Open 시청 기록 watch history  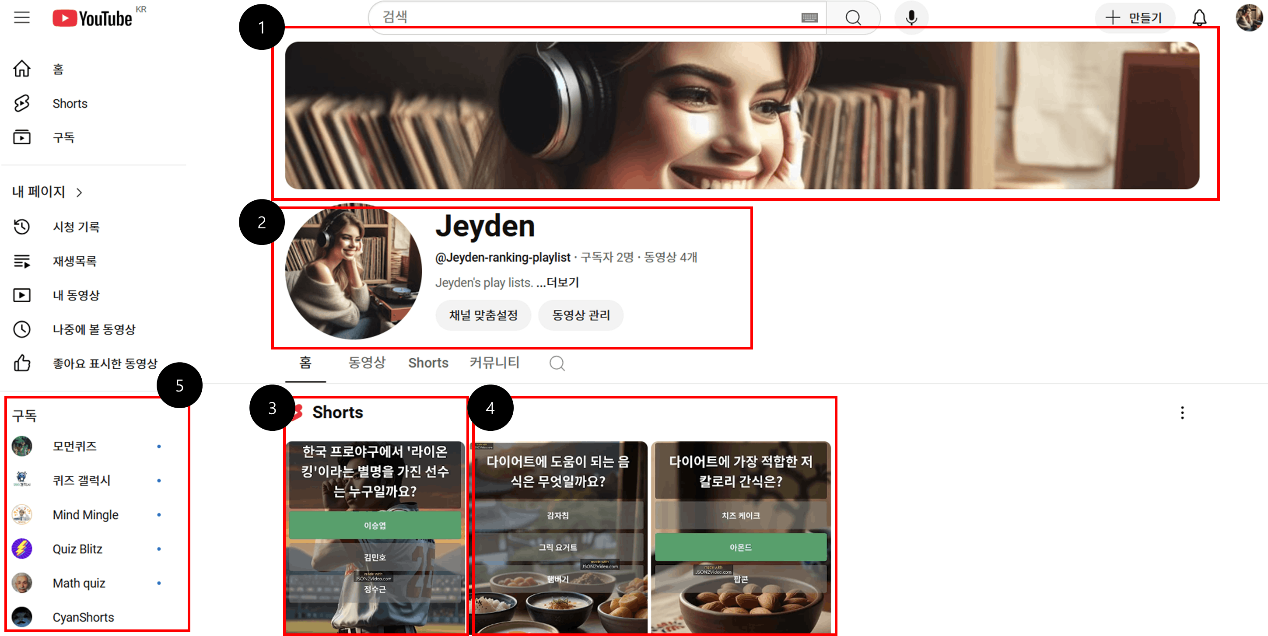(76, 227)
